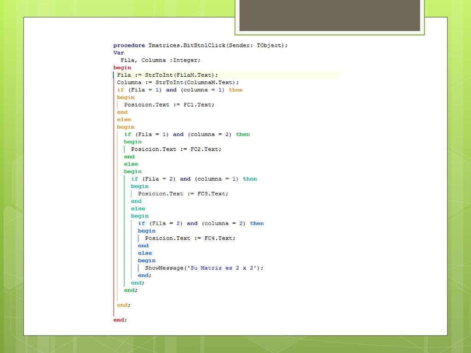Click the final red 'end;' keyword
The image size is (471, 353).
(x=120, y=320)
